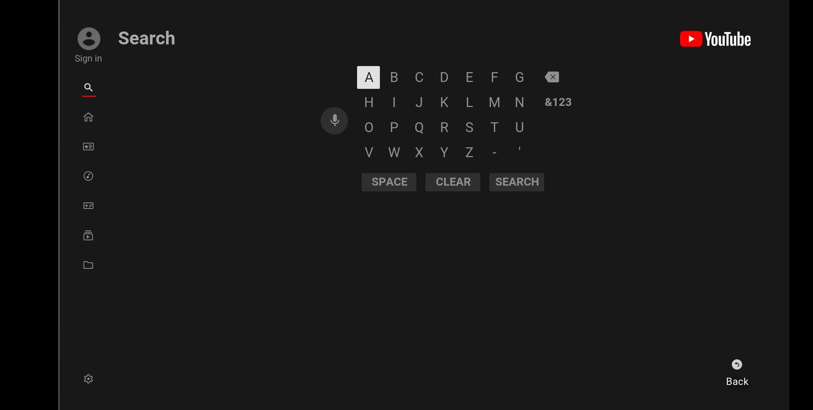Click the SEARCH button

click(x=517, y=181)
